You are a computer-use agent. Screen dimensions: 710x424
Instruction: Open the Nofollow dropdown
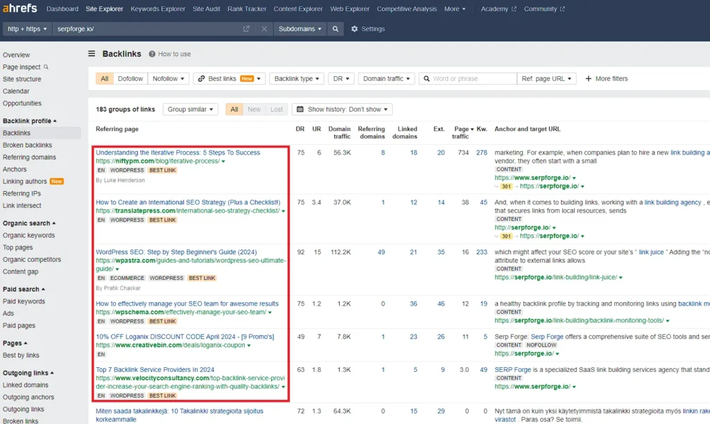tap(168, 78)
